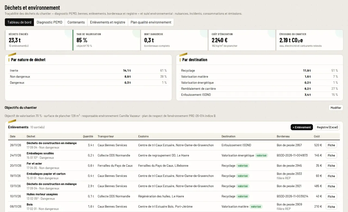Go to the Contenants tab
This screenshot has width=348, height=212.
pyautogui.click(x=76, y=22)
